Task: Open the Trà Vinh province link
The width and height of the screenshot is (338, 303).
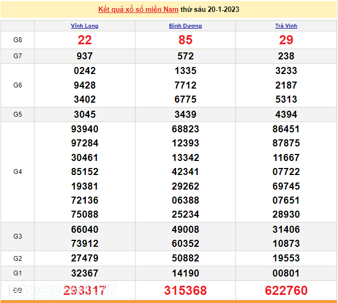Action: pyautogui.click(x=286, y=26)
